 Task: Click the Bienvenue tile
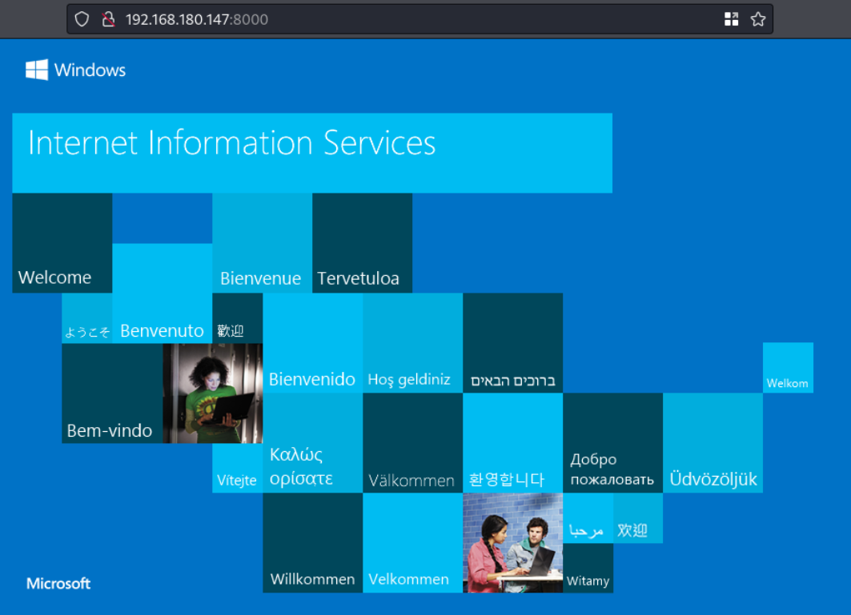click(262, 243)
